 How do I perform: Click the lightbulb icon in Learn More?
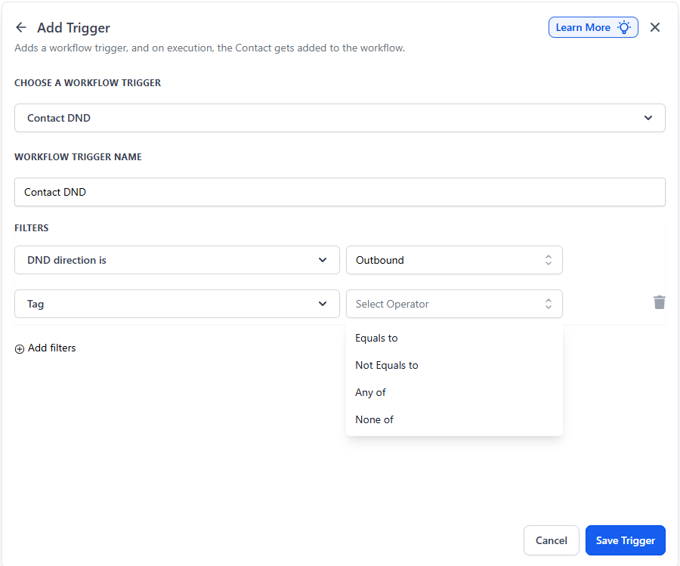(x=623, y=27)
